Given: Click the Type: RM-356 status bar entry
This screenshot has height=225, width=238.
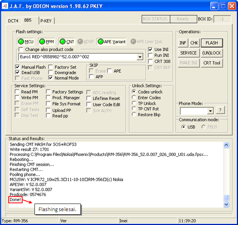Looking at the screenshot, I should click(x=15, y=221).
